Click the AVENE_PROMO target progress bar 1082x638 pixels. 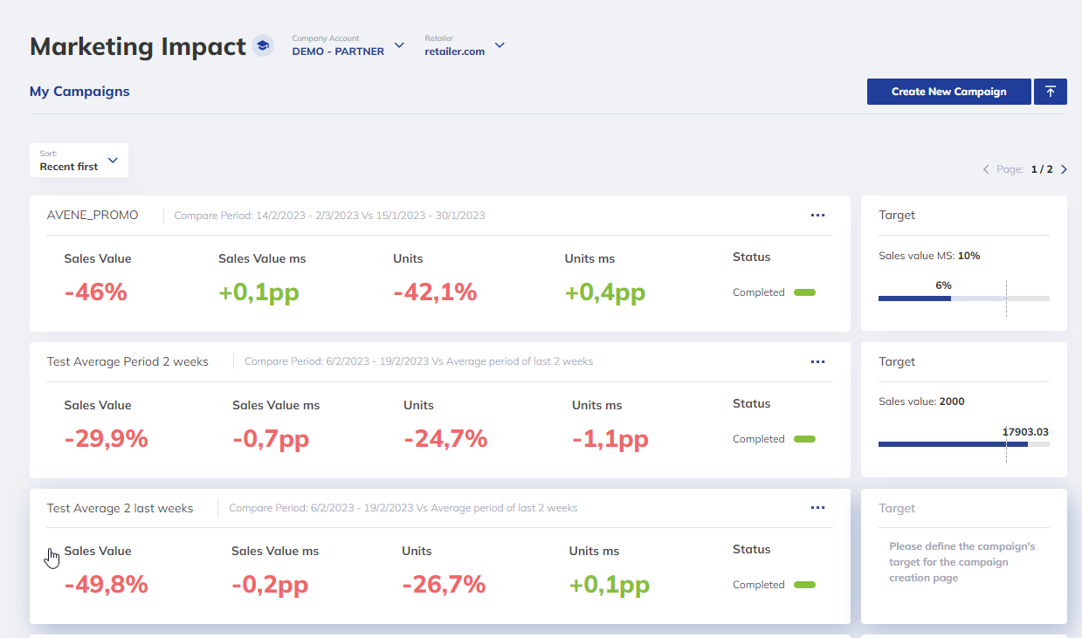[x=963, y=298]
